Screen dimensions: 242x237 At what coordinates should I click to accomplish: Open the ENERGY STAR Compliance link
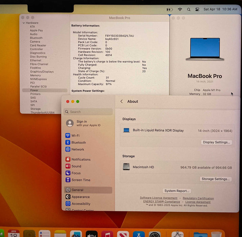coord(161,201)
